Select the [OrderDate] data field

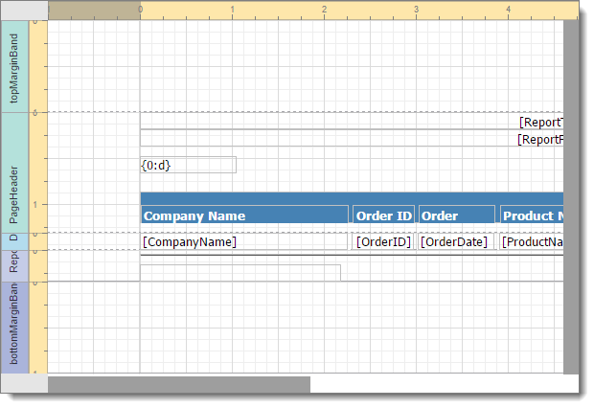click(456, 241)
